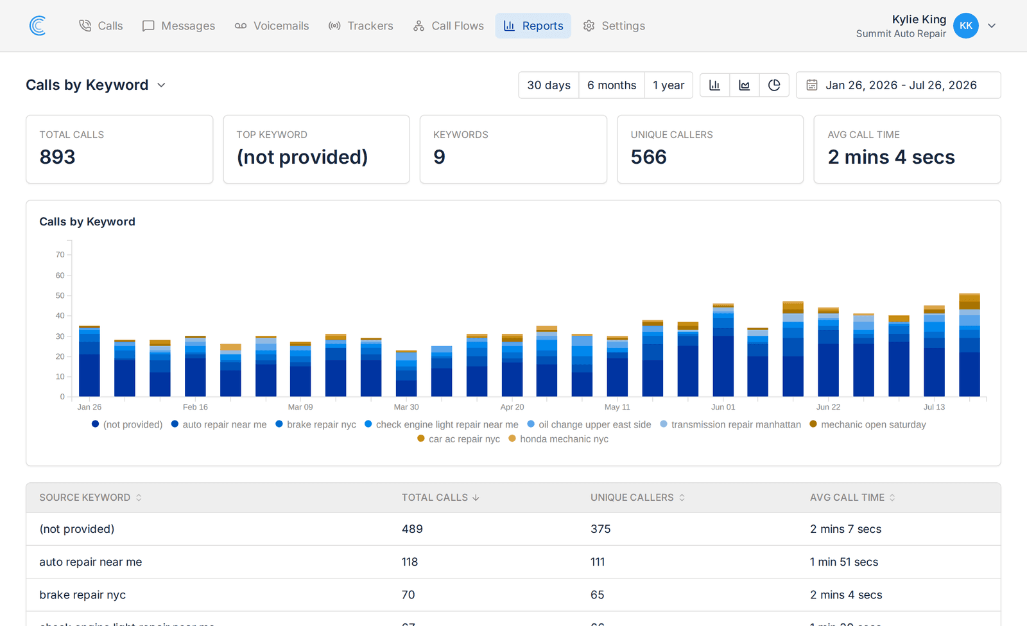The width and height of the screenshot is (1027, 626).
Task: Switch to area chart view
Action: (745, 85)
